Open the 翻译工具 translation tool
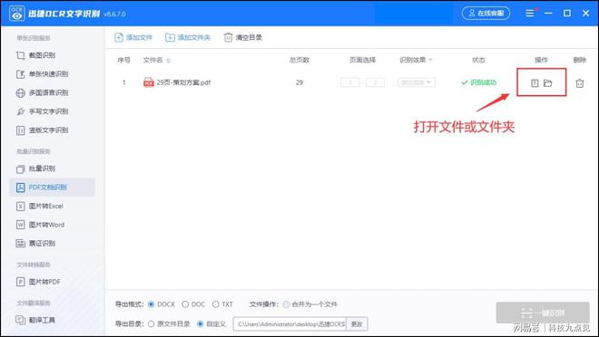Image resolution: width=599 pixels, height=337 pixels. click(36, 320)
